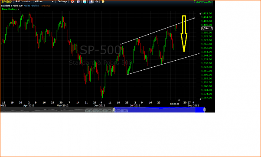
Task: Click the red circular share icon
Action: 72,2
